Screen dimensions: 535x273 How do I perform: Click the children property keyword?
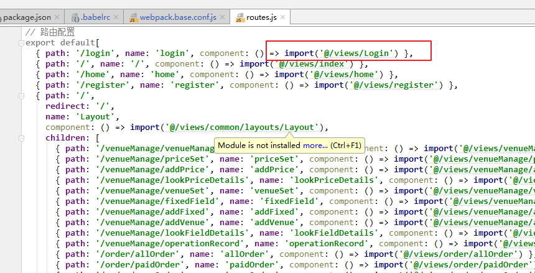[65, 138]
